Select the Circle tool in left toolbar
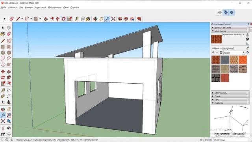 click(x=3, y=52)
